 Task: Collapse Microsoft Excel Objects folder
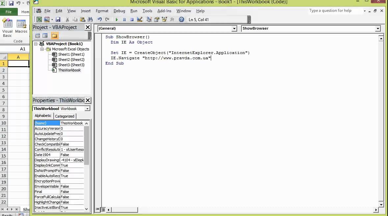click(42, 49)
